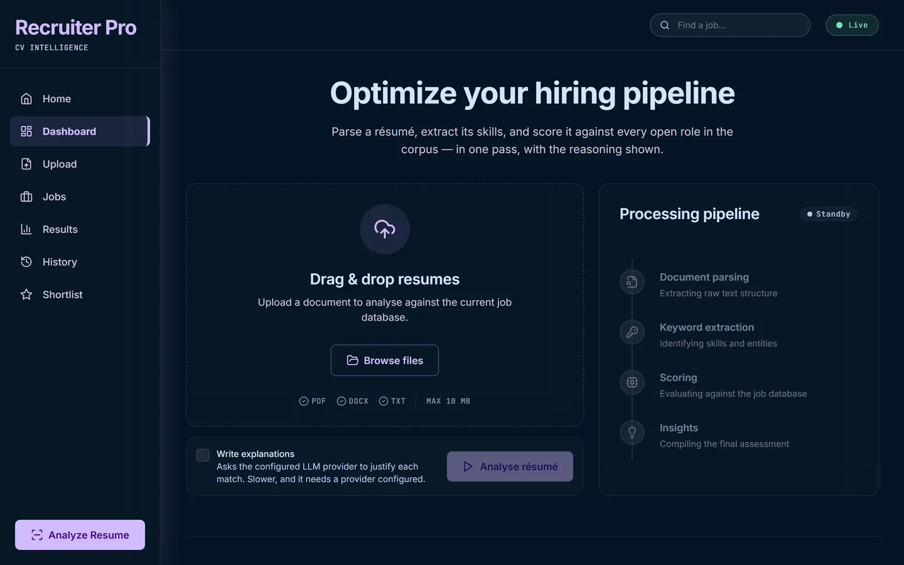The image size is (904, 565).
Task: Click the Upload file icon
Action: [x=26, y=164]
